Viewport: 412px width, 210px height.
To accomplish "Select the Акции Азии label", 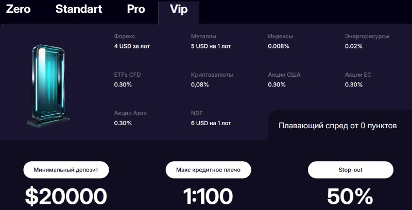I will tap(130, 113).
